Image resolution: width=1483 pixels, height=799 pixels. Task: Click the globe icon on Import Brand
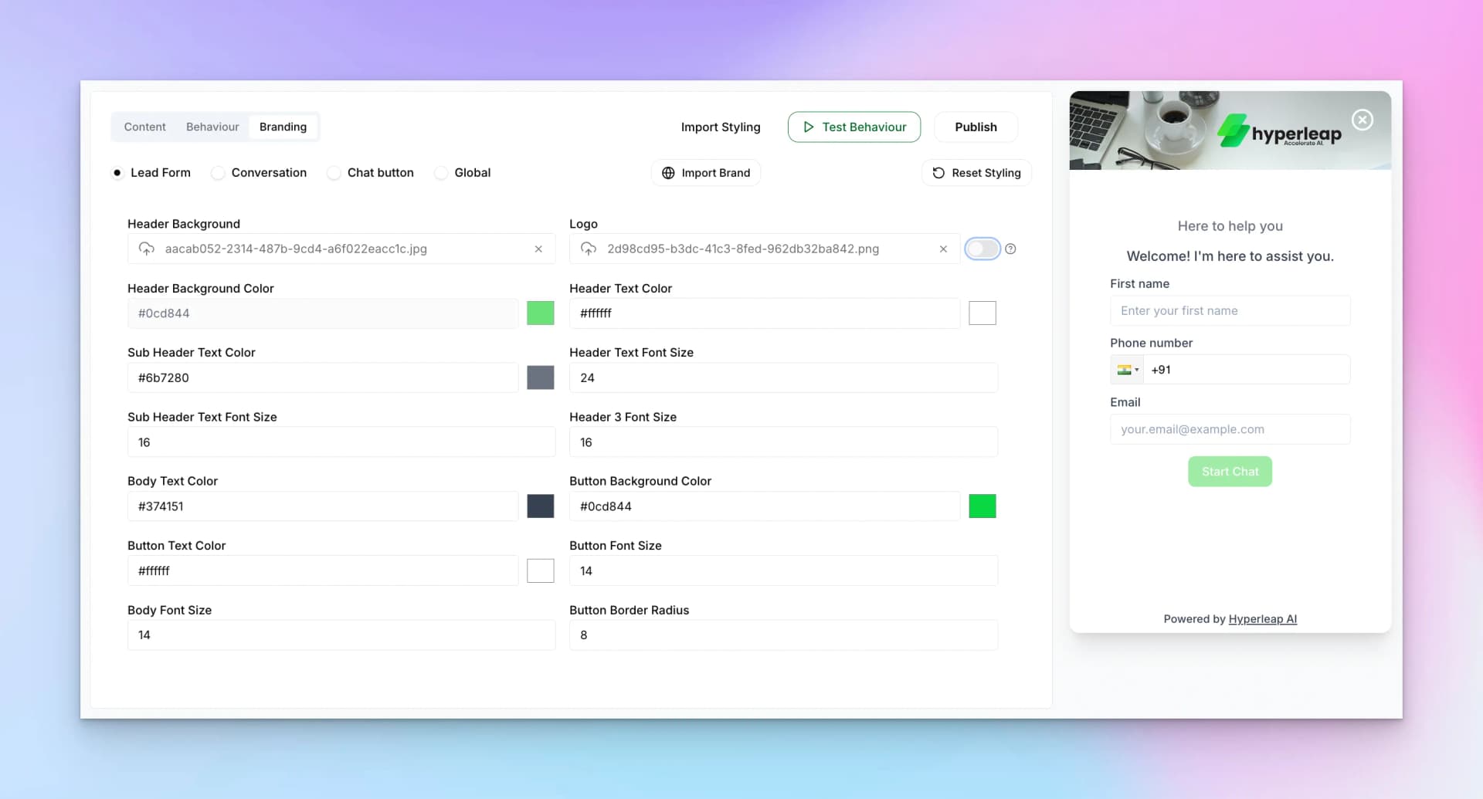tap(668, 172)
